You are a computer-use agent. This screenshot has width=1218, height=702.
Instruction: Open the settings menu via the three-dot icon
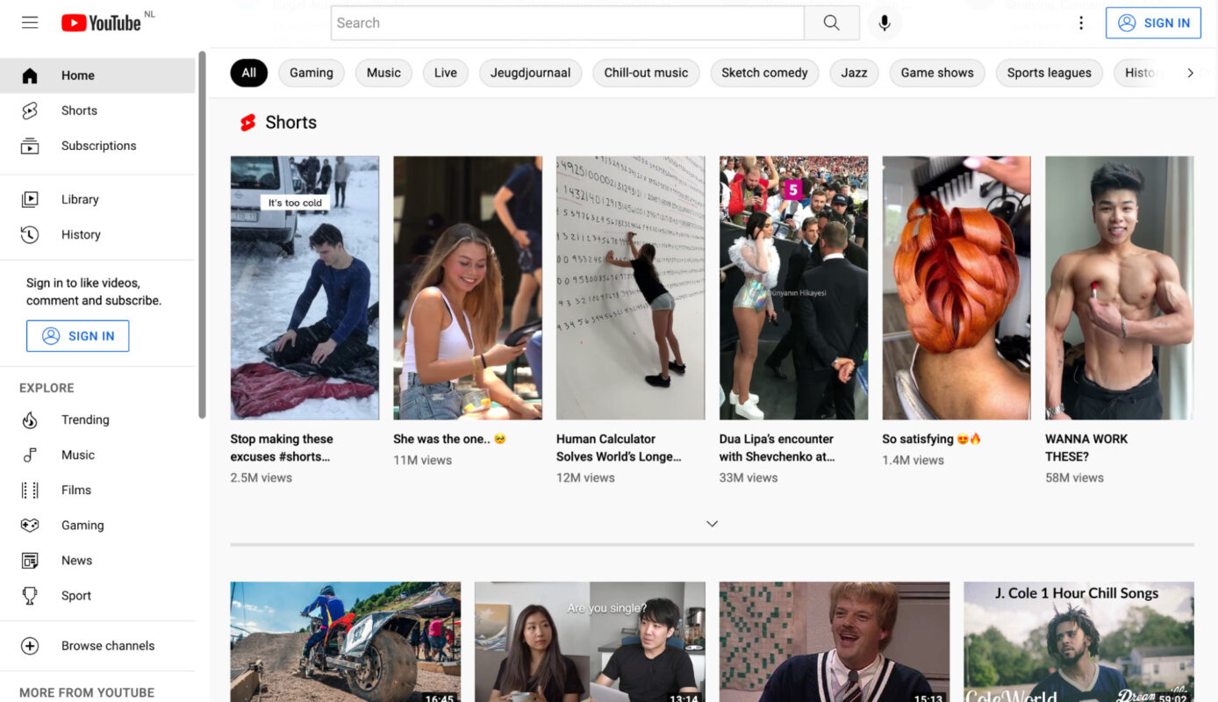(1081, 23)
